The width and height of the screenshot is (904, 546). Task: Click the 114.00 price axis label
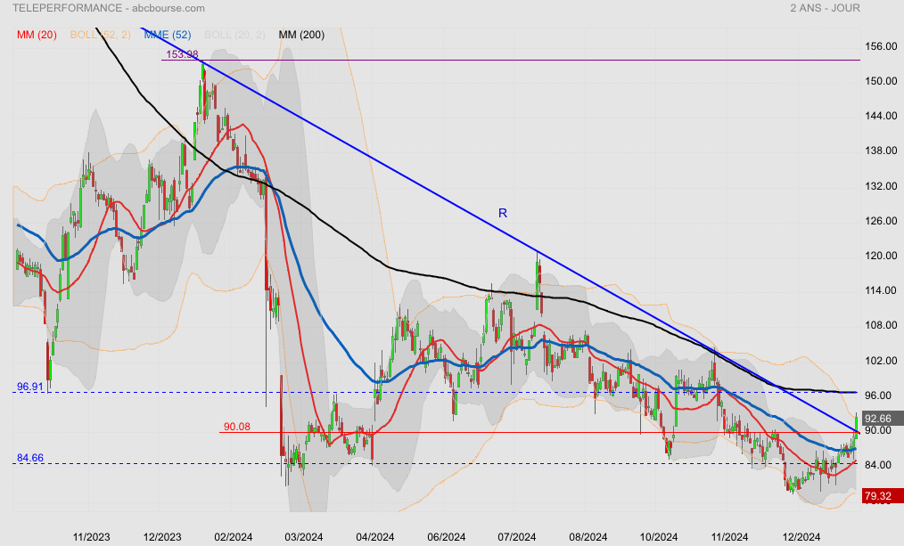click(x=881, y=290)
